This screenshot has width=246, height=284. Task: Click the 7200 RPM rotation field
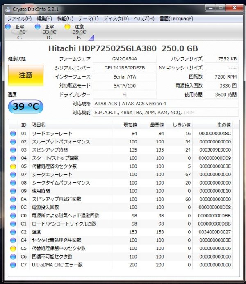221,77
